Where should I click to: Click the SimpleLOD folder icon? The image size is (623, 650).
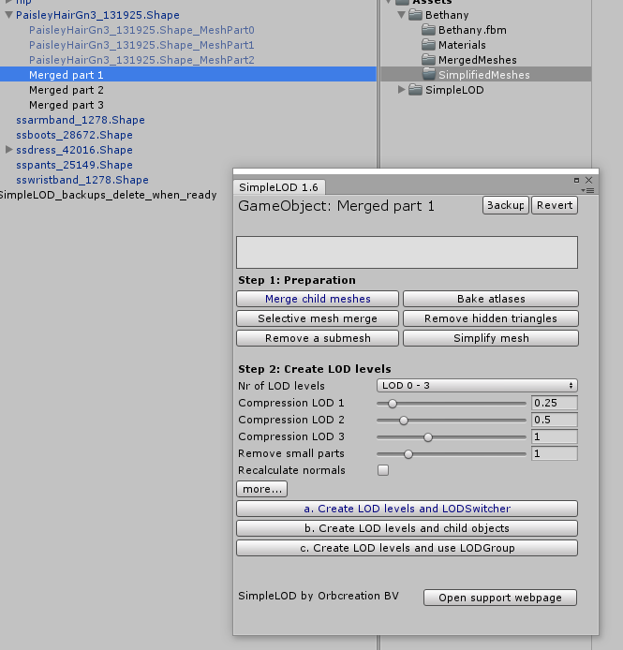pos(415,90)
